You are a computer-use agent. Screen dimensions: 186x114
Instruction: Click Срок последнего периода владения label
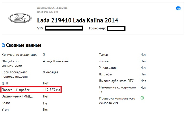click(x=15, y=74)
